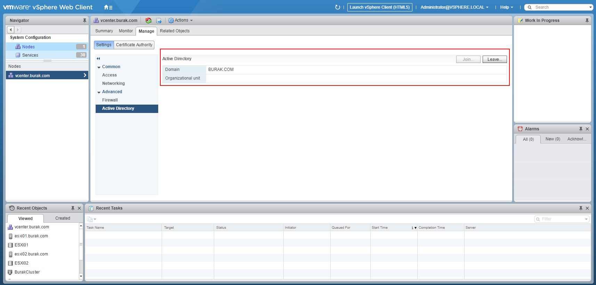
Task: Sort by Task Name column header
Action: pyautogui.click(x=123, y=227)
